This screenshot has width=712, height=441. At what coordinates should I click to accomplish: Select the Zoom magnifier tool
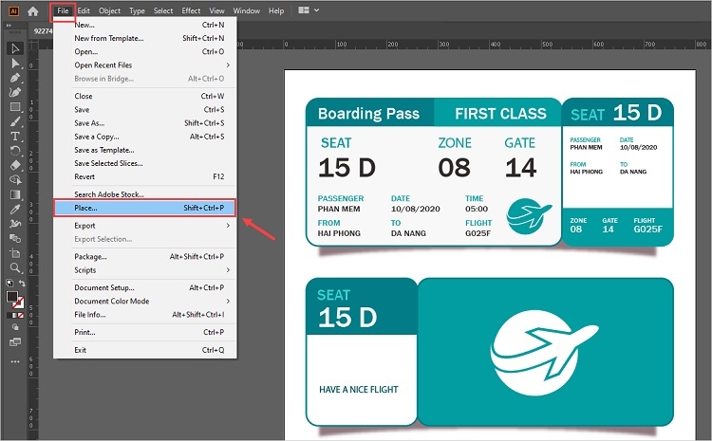(x=15, y=267)
